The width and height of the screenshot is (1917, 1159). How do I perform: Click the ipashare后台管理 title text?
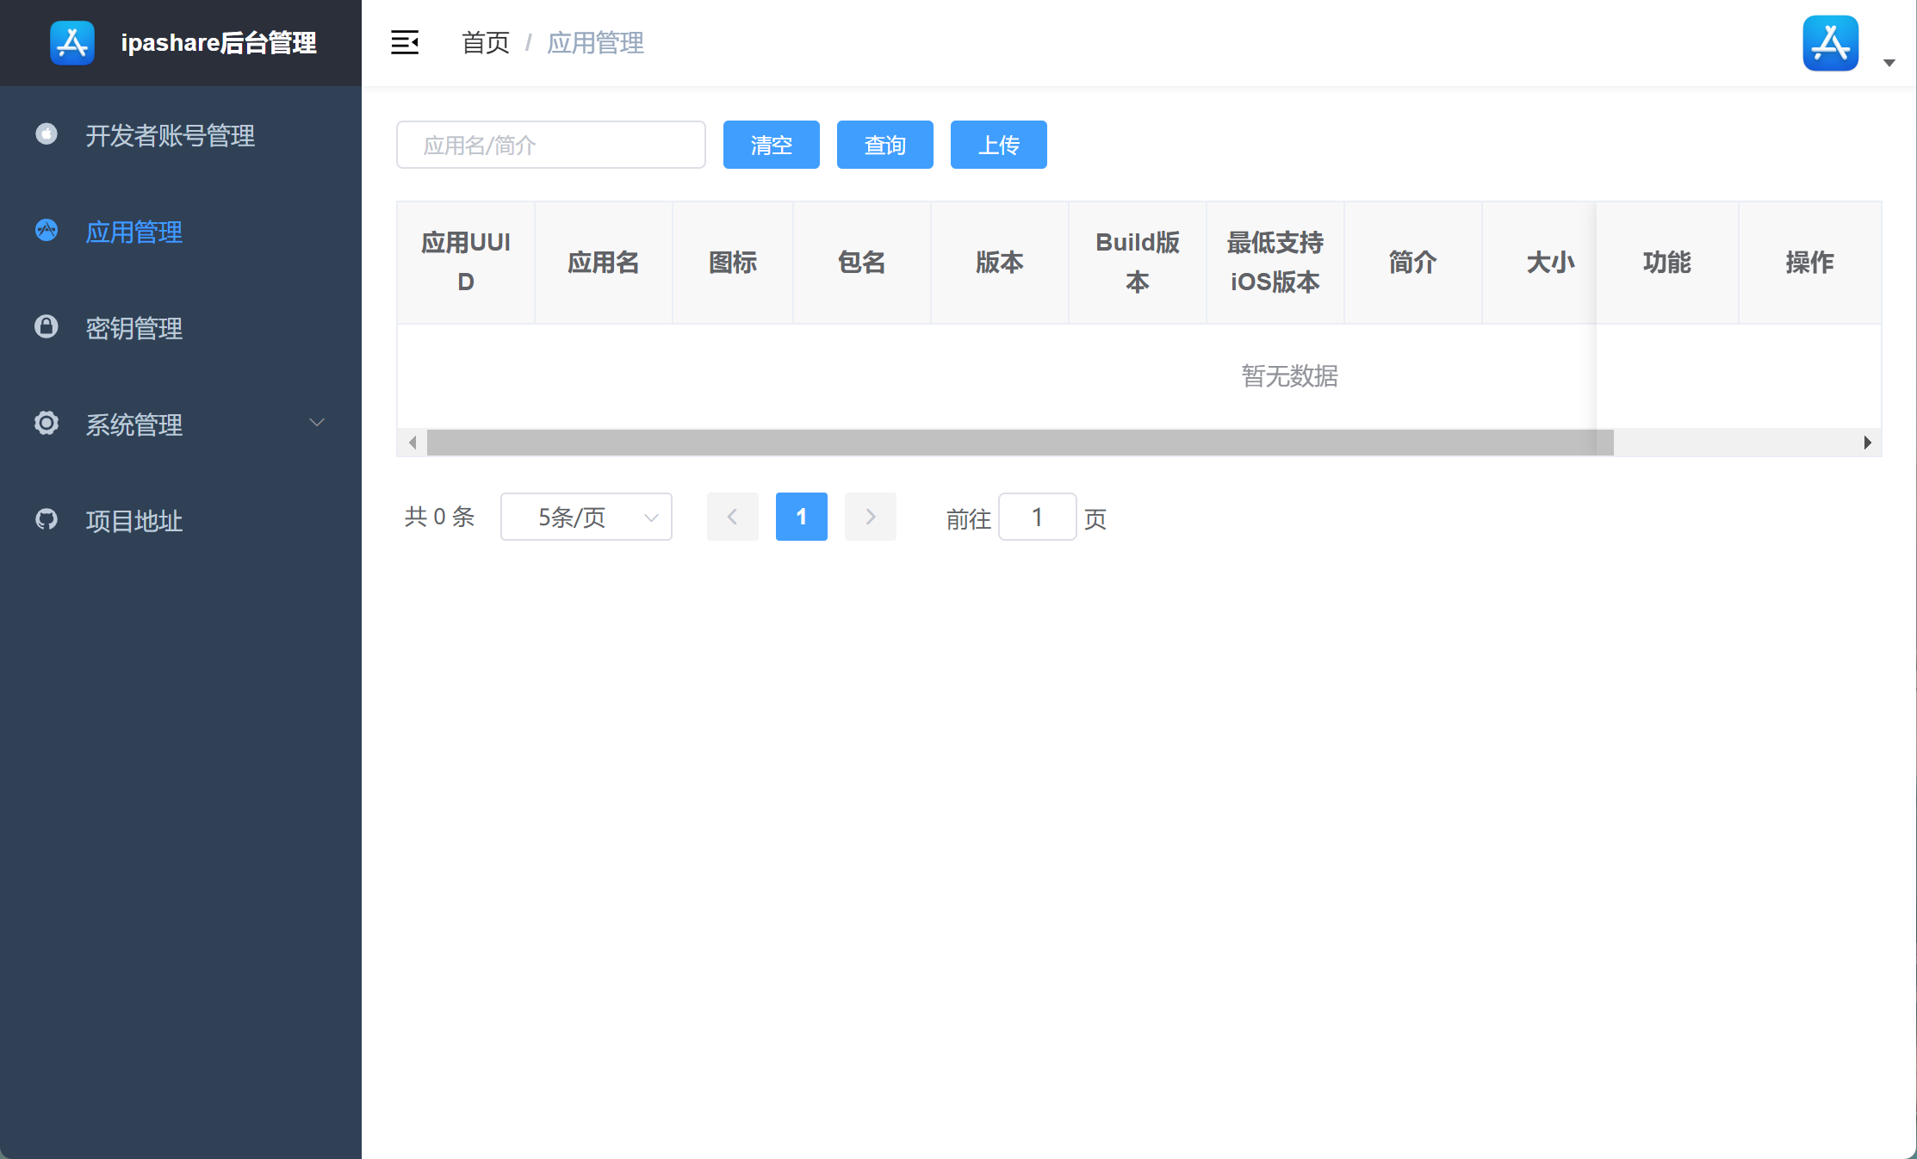point(219,43)
